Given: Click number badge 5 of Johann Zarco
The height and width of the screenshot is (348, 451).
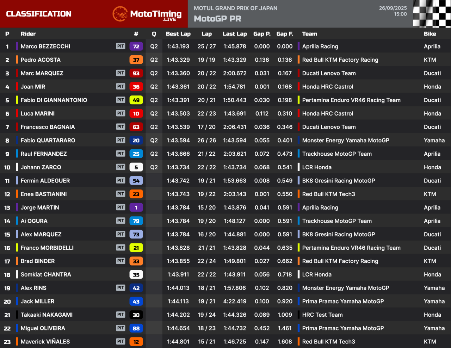Looking at the screenshot, I should point(136,167).
